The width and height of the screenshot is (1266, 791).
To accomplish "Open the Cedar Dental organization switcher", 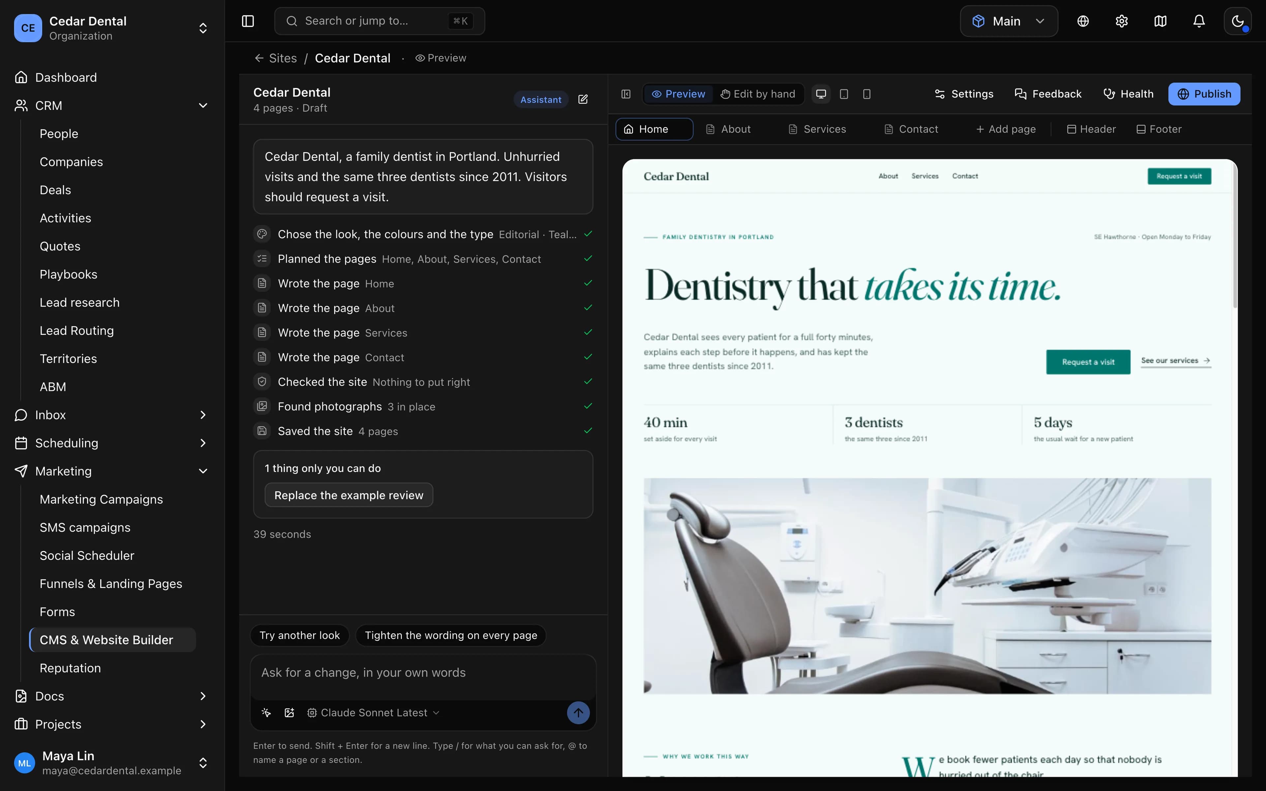I will click(111, 28).
